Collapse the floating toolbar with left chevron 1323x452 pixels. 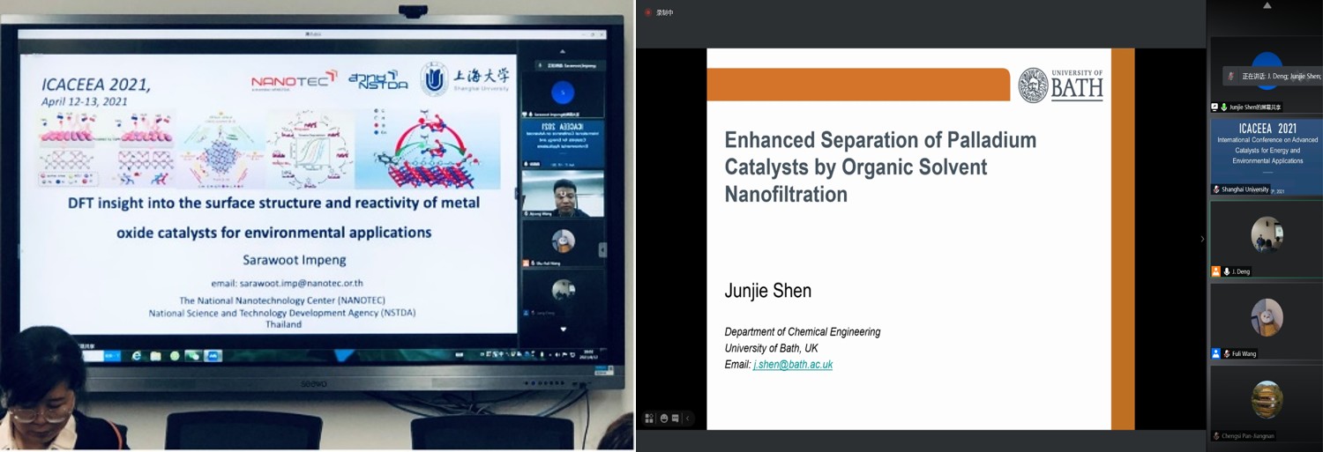pos(688,419)
